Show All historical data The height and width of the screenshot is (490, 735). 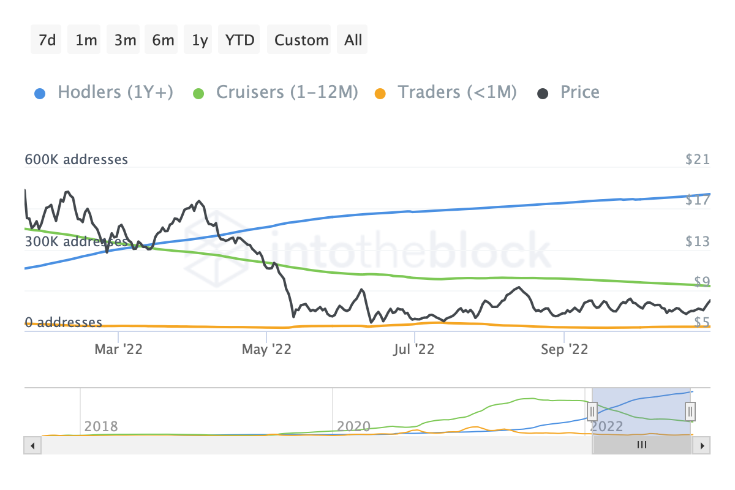click(x=353, y=40)
